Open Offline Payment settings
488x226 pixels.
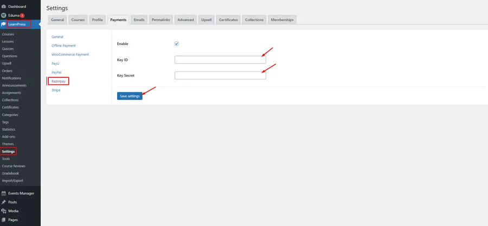point(63,45)
